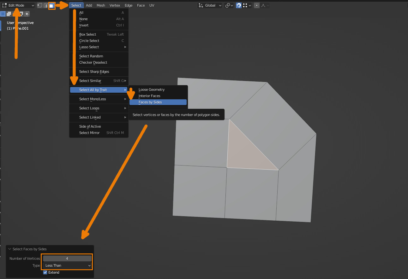Activate face select mode icon
Viewport: 408px width, 279px height.
pos(52,5)
